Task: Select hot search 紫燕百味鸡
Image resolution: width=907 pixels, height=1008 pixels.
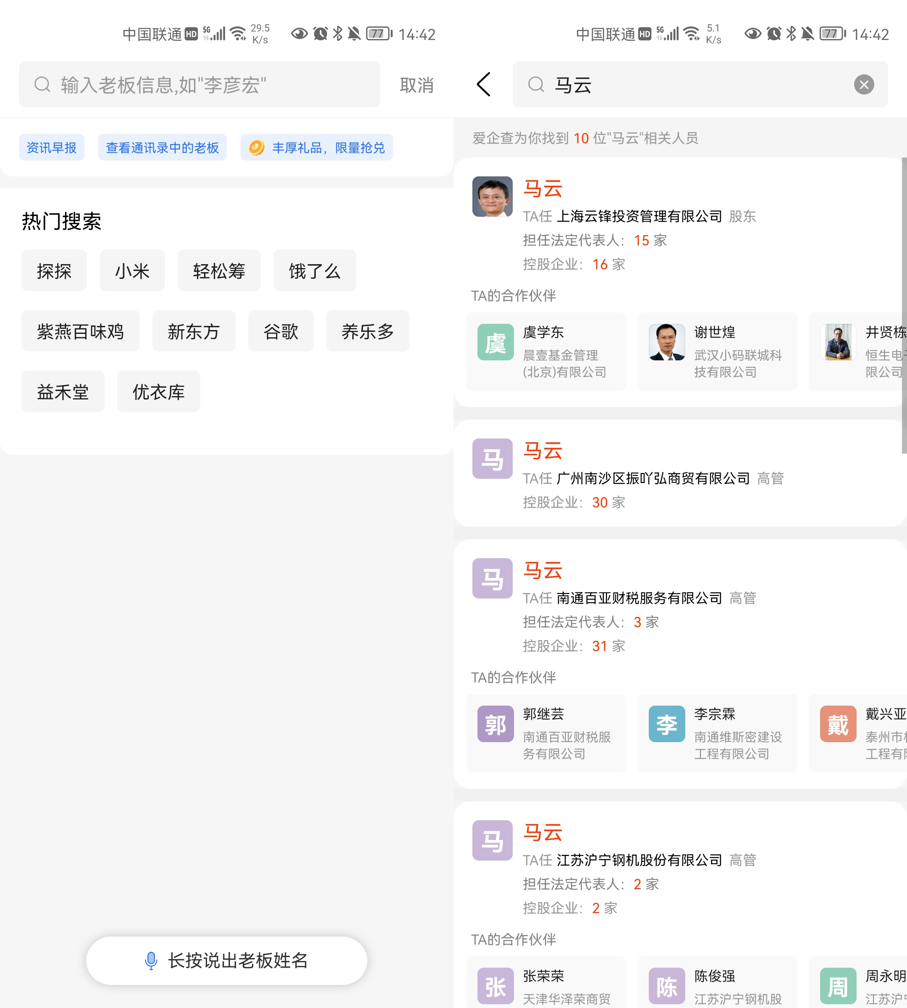Action: click(80, 331)
